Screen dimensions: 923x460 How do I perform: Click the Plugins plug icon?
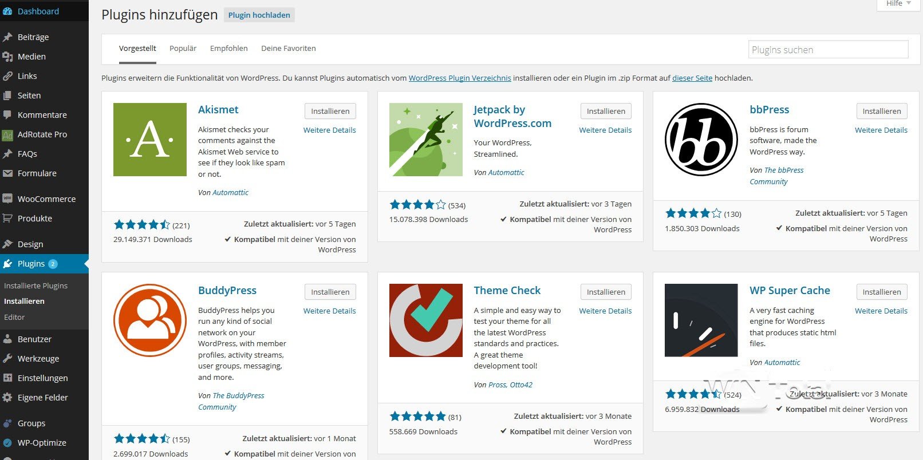click(7, 264)
